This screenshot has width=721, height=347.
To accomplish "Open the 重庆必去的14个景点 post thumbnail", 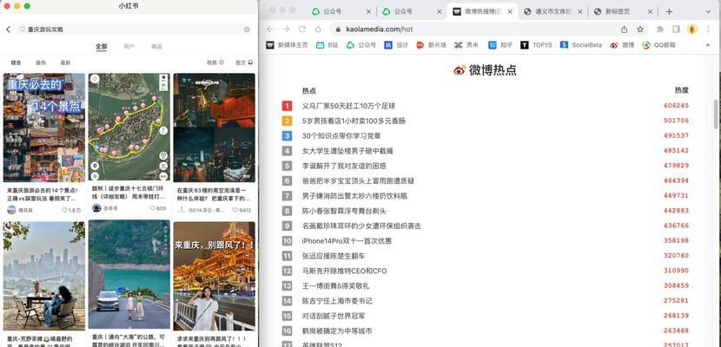I will [44, 128].
